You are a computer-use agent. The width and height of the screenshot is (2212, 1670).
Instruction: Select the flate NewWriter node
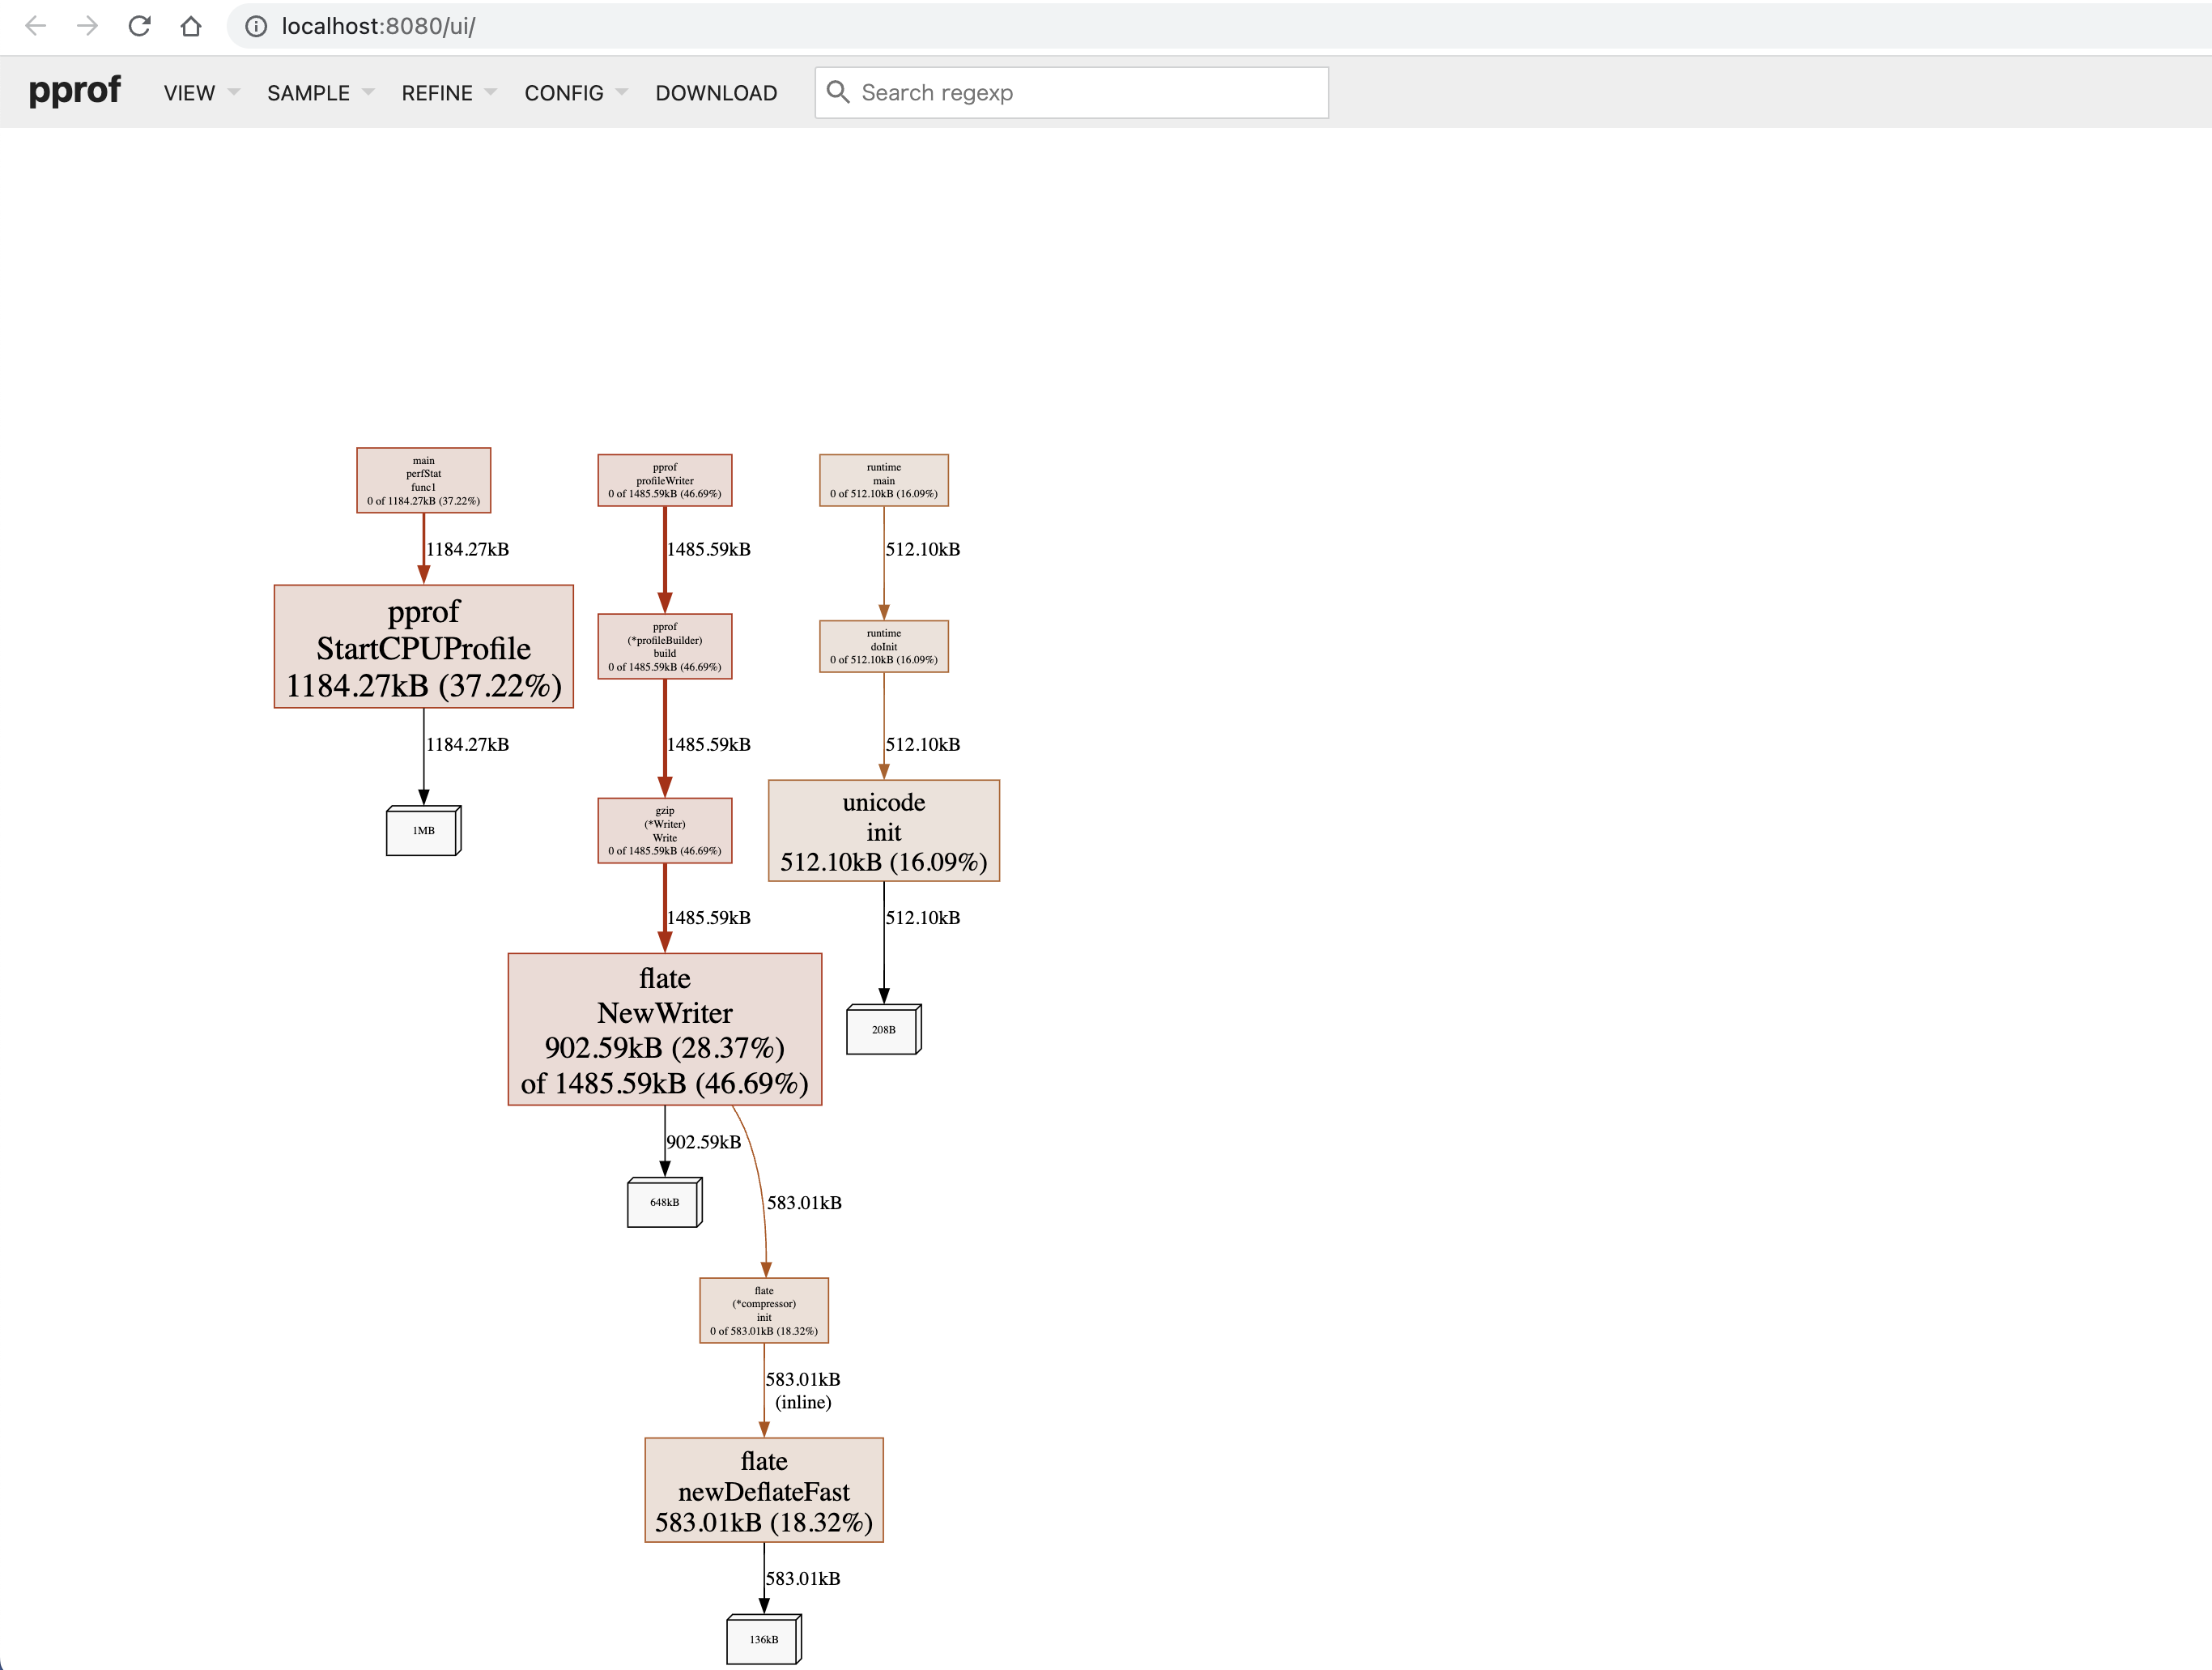pyautogui.click(x=665, y=1029)
